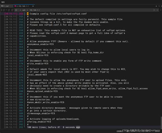Viewport: 162px width, 133px height.
Task: Close the 192.168.1.1 session tab
Action: (33, 6)
